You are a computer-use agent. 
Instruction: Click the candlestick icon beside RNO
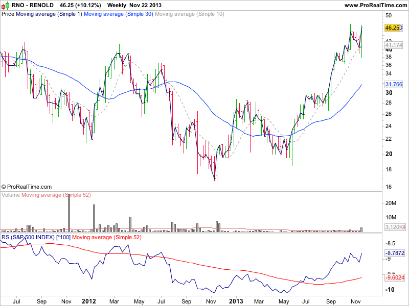(x=6, y=5)
